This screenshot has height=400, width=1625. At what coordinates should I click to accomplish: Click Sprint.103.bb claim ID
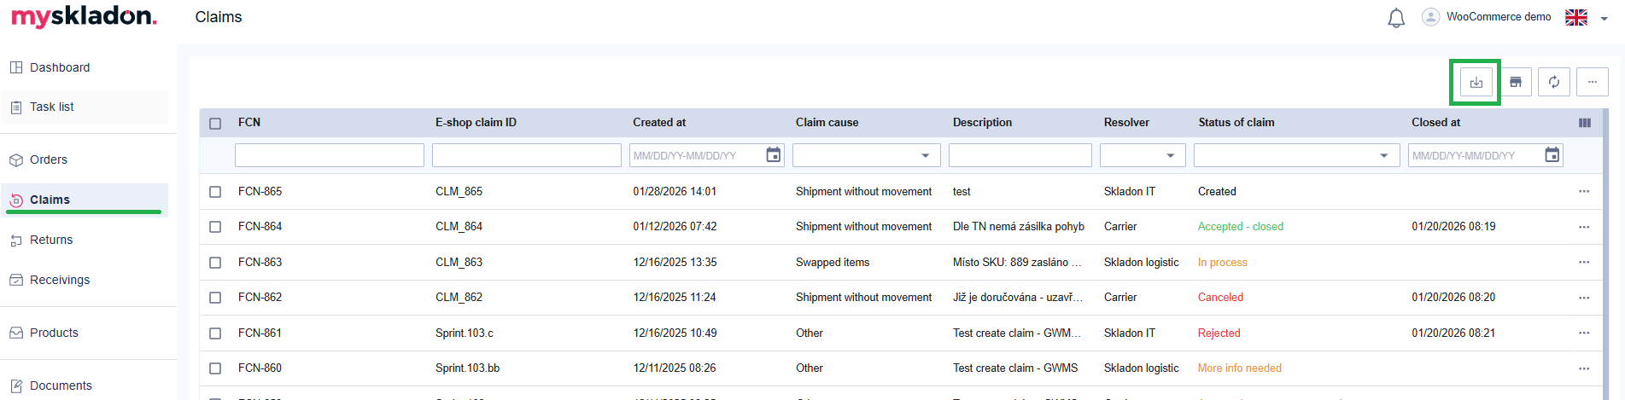(468, 368)
